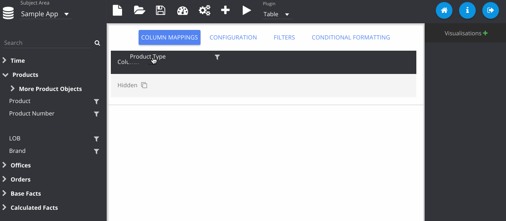Image resolution: width=506 pixels, height=221 pixels.
Task: Open the Sample App subject area dropdown
Action: coord(46,14)
